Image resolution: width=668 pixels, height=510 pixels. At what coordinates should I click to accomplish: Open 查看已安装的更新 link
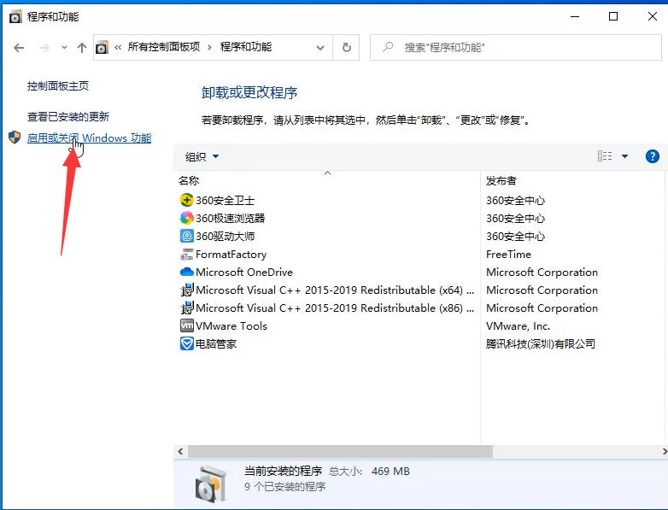click(68, 116)
